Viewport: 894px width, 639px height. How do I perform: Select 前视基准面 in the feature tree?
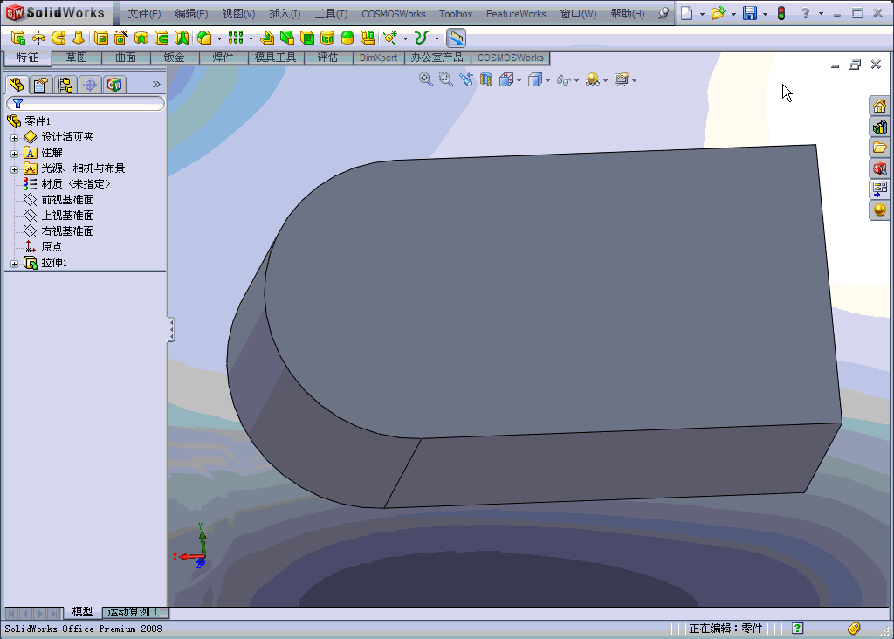pos(67,200)
